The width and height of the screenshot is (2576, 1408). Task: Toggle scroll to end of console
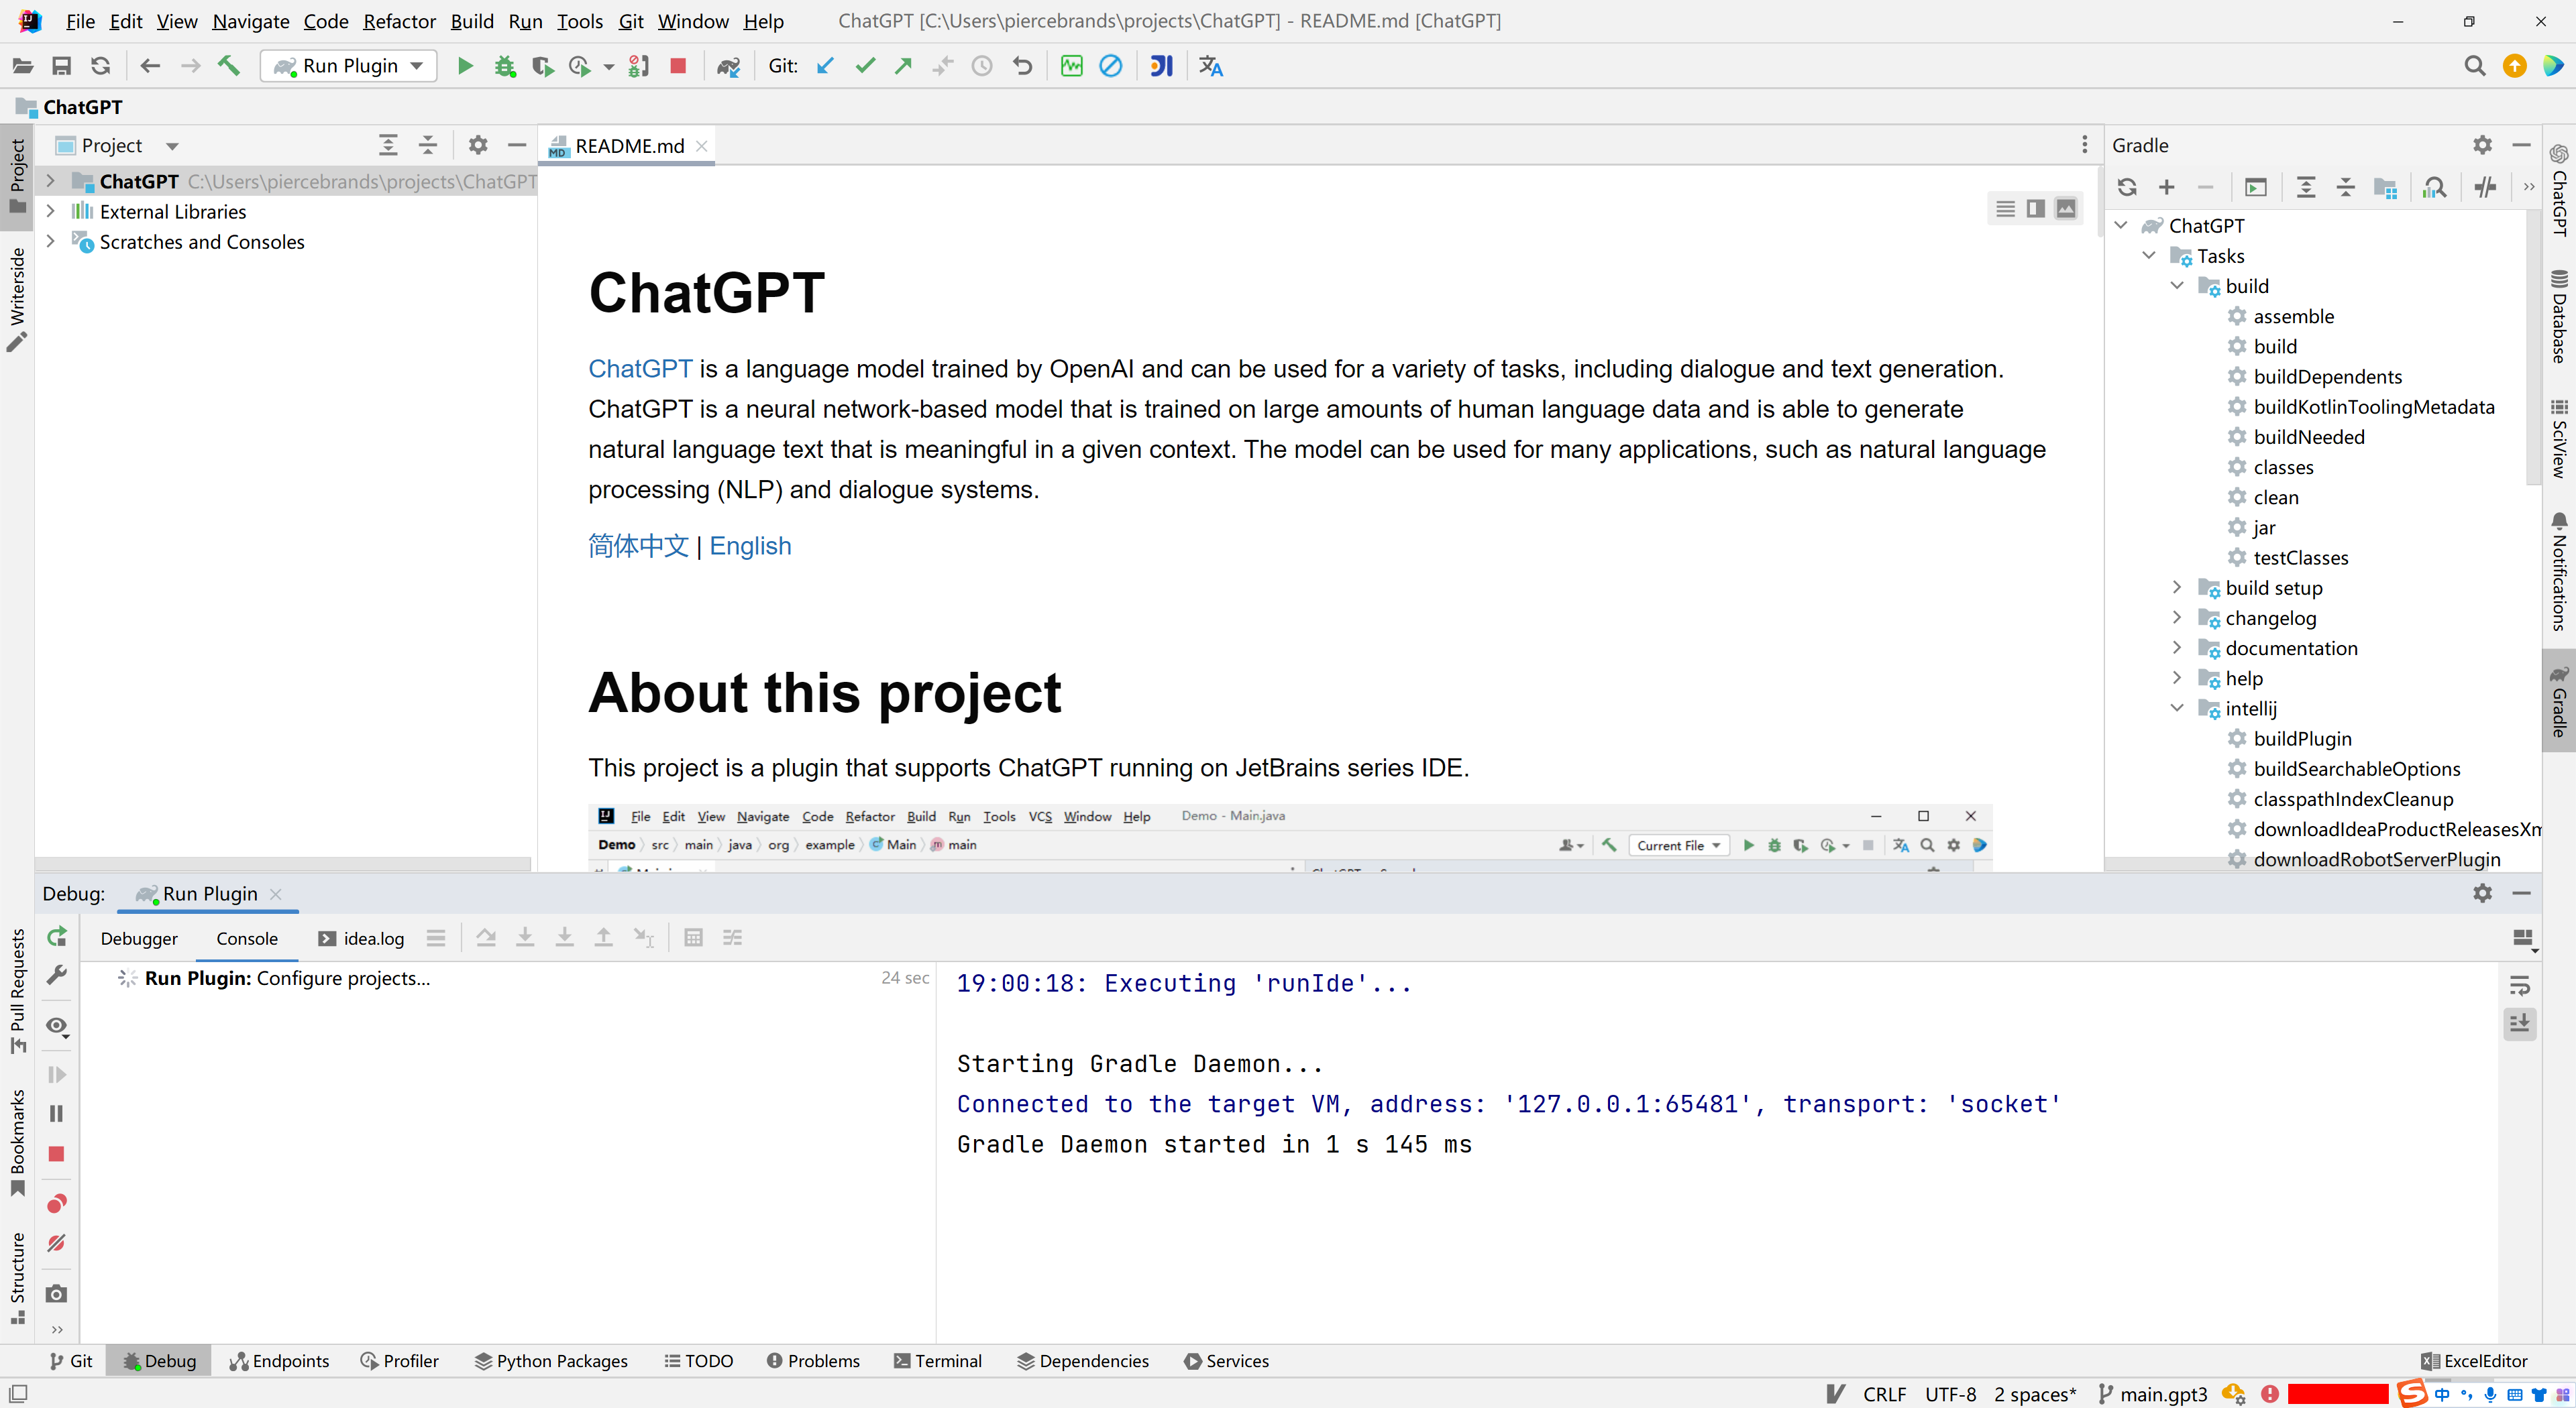(2520, 1023)
